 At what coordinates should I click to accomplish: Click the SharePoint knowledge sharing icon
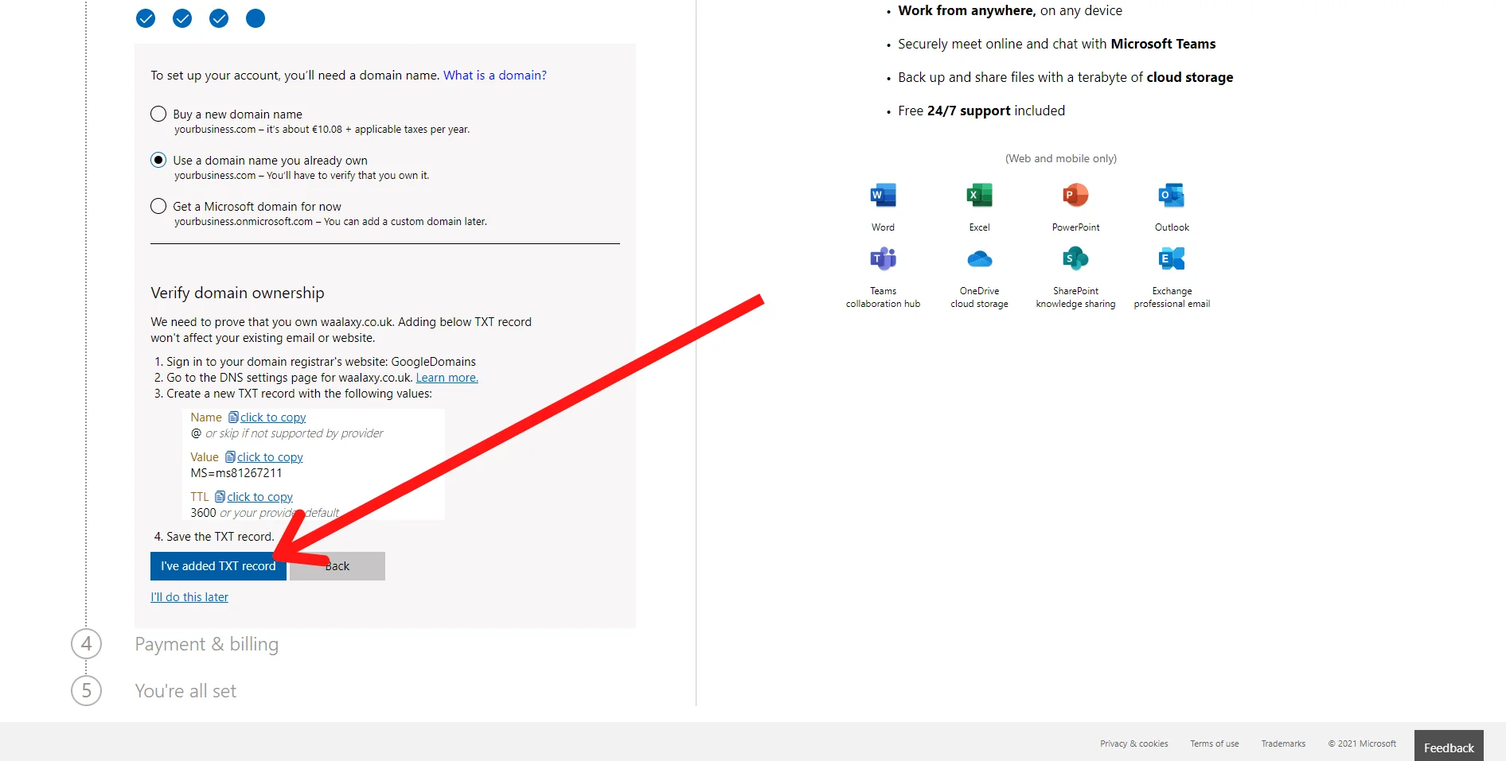tap(1075, 258)
